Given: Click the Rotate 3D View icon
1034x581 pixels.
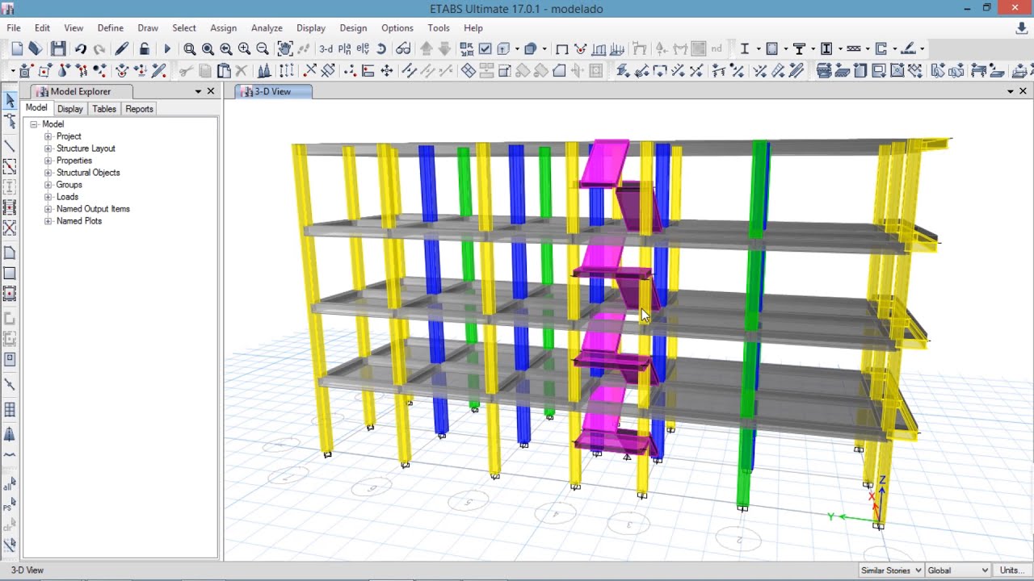Looking at the screenshot, I should pyautogui.click(x=381, y=49).
